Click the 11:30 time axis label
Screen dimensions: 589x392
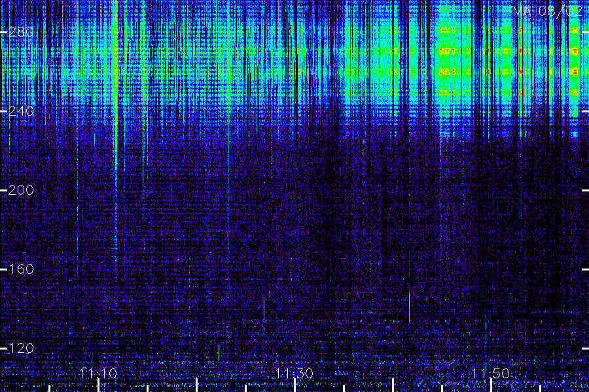tap(294, 373)
